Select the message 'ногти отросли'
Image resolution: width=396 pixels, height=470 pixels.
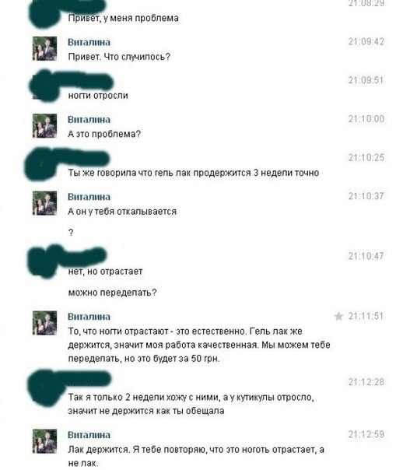coord(98,96)
